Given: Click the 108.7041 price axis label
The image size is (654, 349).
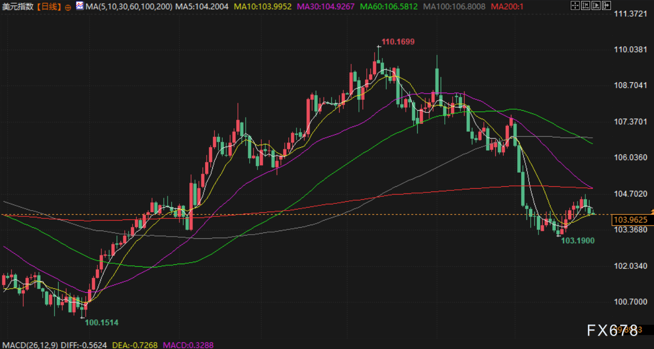Looking at the screenshot, I should (630, 85).
